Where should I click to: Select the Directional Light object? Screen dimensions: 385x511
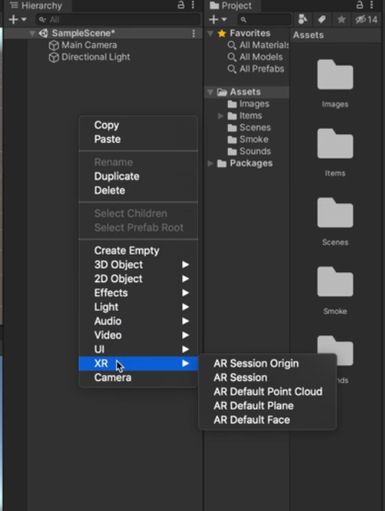pyautogui.click(x=89, y=57)
